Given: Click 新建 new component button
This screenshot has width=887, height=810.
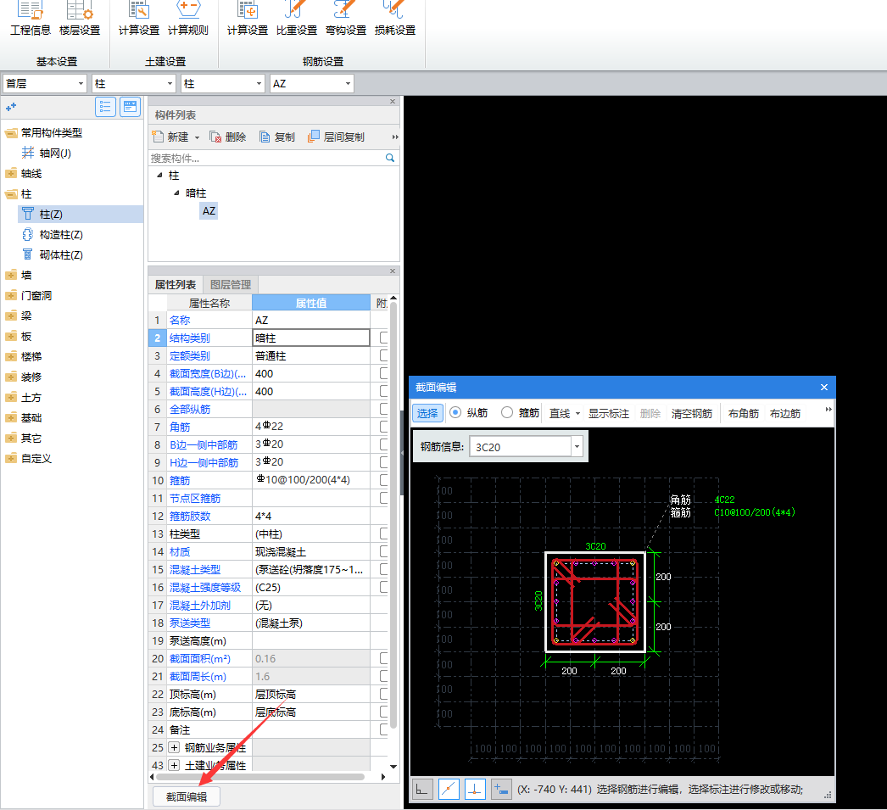Looking at the screenshot, I should [171, 137].
